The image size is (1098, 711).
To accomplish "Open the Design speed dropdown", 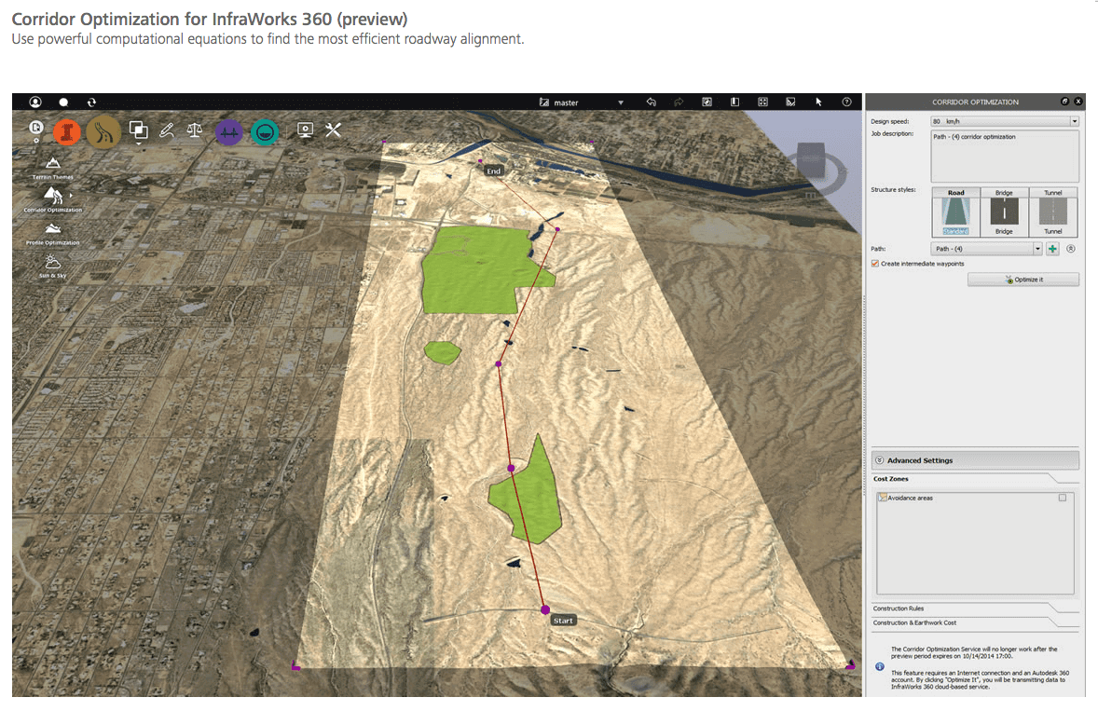I will (1074, 121).
